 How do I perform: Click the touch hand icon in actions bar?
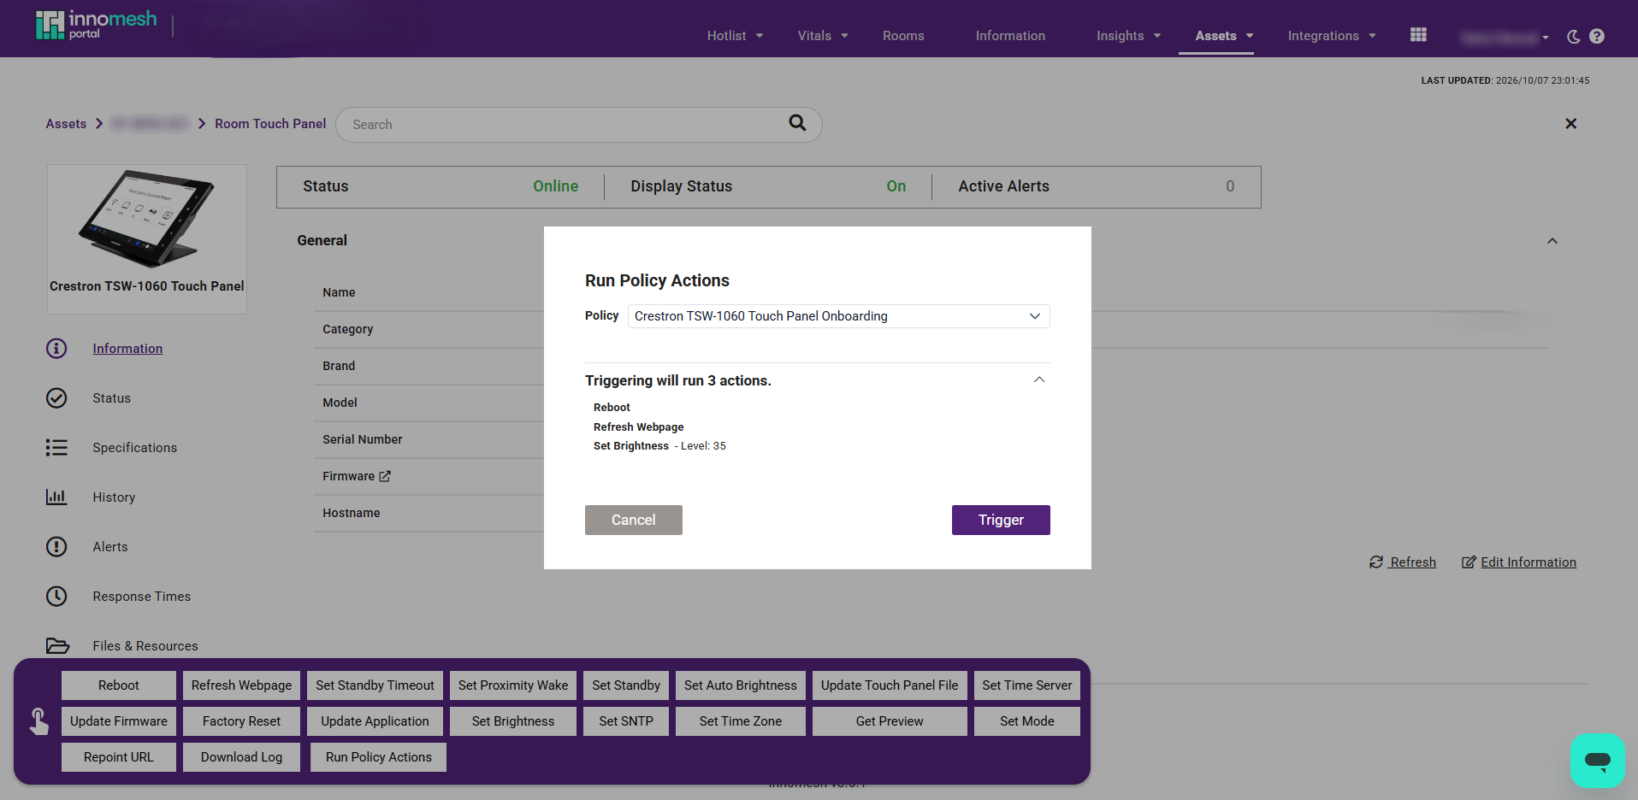pos(38,721)
